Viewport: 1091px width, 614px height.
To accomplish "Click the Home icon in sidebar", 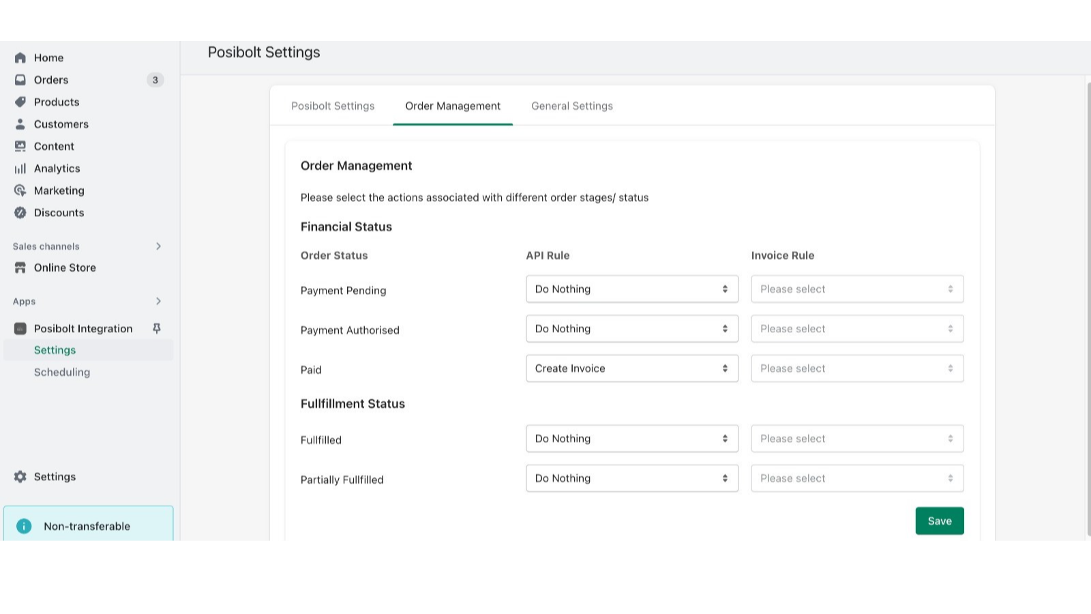I will pos(20,58).
